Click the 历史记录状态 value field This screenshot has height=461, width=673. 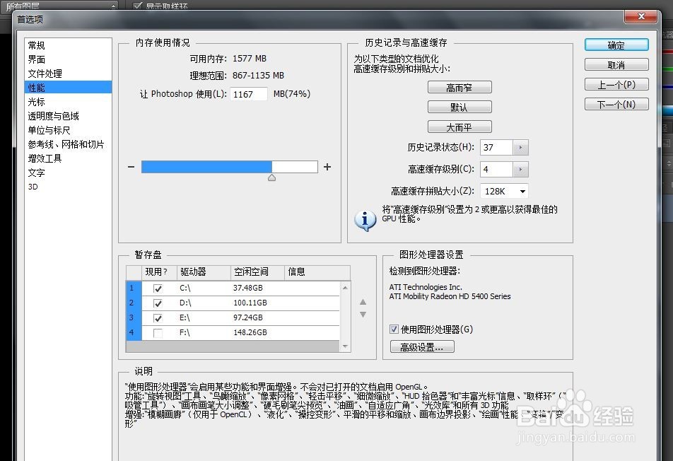click(496, 147)
